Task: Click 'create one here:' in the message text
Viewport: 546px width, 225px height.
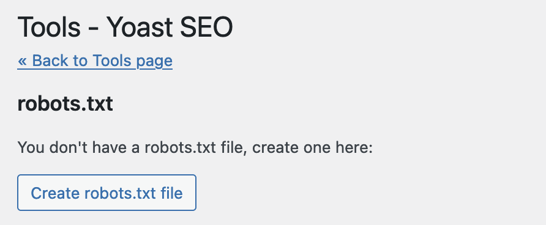Action: (x=312, y=147)
